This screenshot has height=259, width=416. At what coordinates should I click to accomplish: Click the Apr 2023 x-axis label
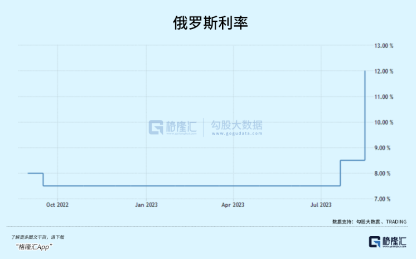point(233,205)
